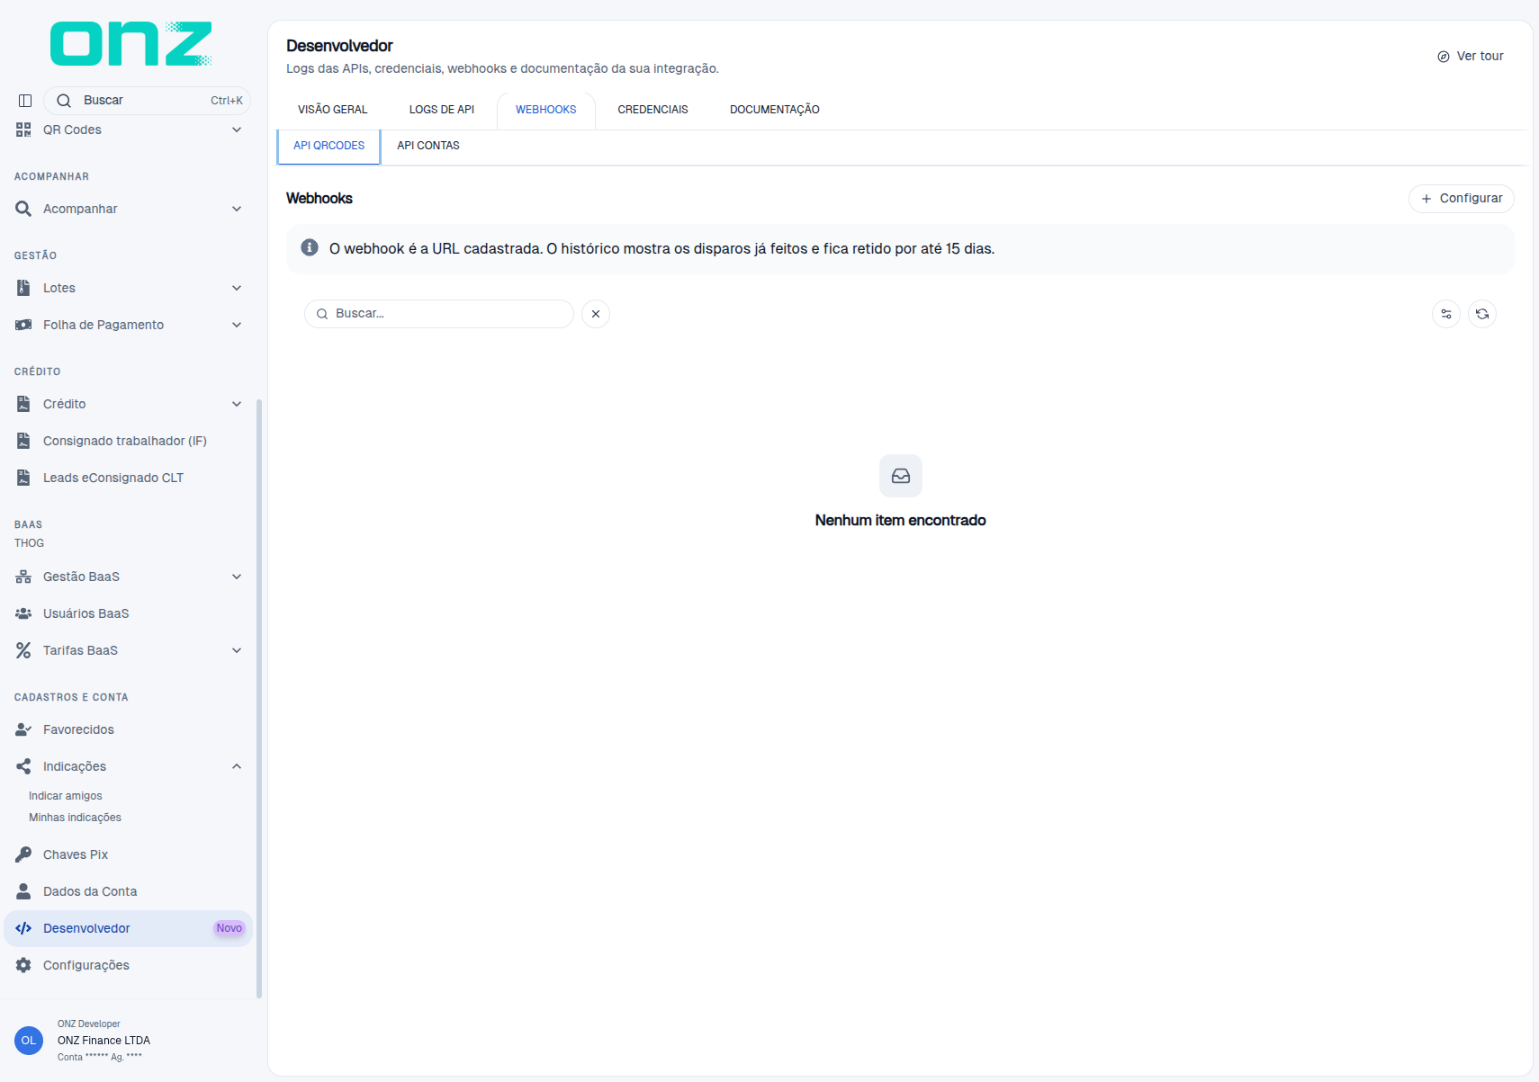This screenshot has width=1539, height=1082.
Task: Clear the webhook search field
Action: point(596,314)
